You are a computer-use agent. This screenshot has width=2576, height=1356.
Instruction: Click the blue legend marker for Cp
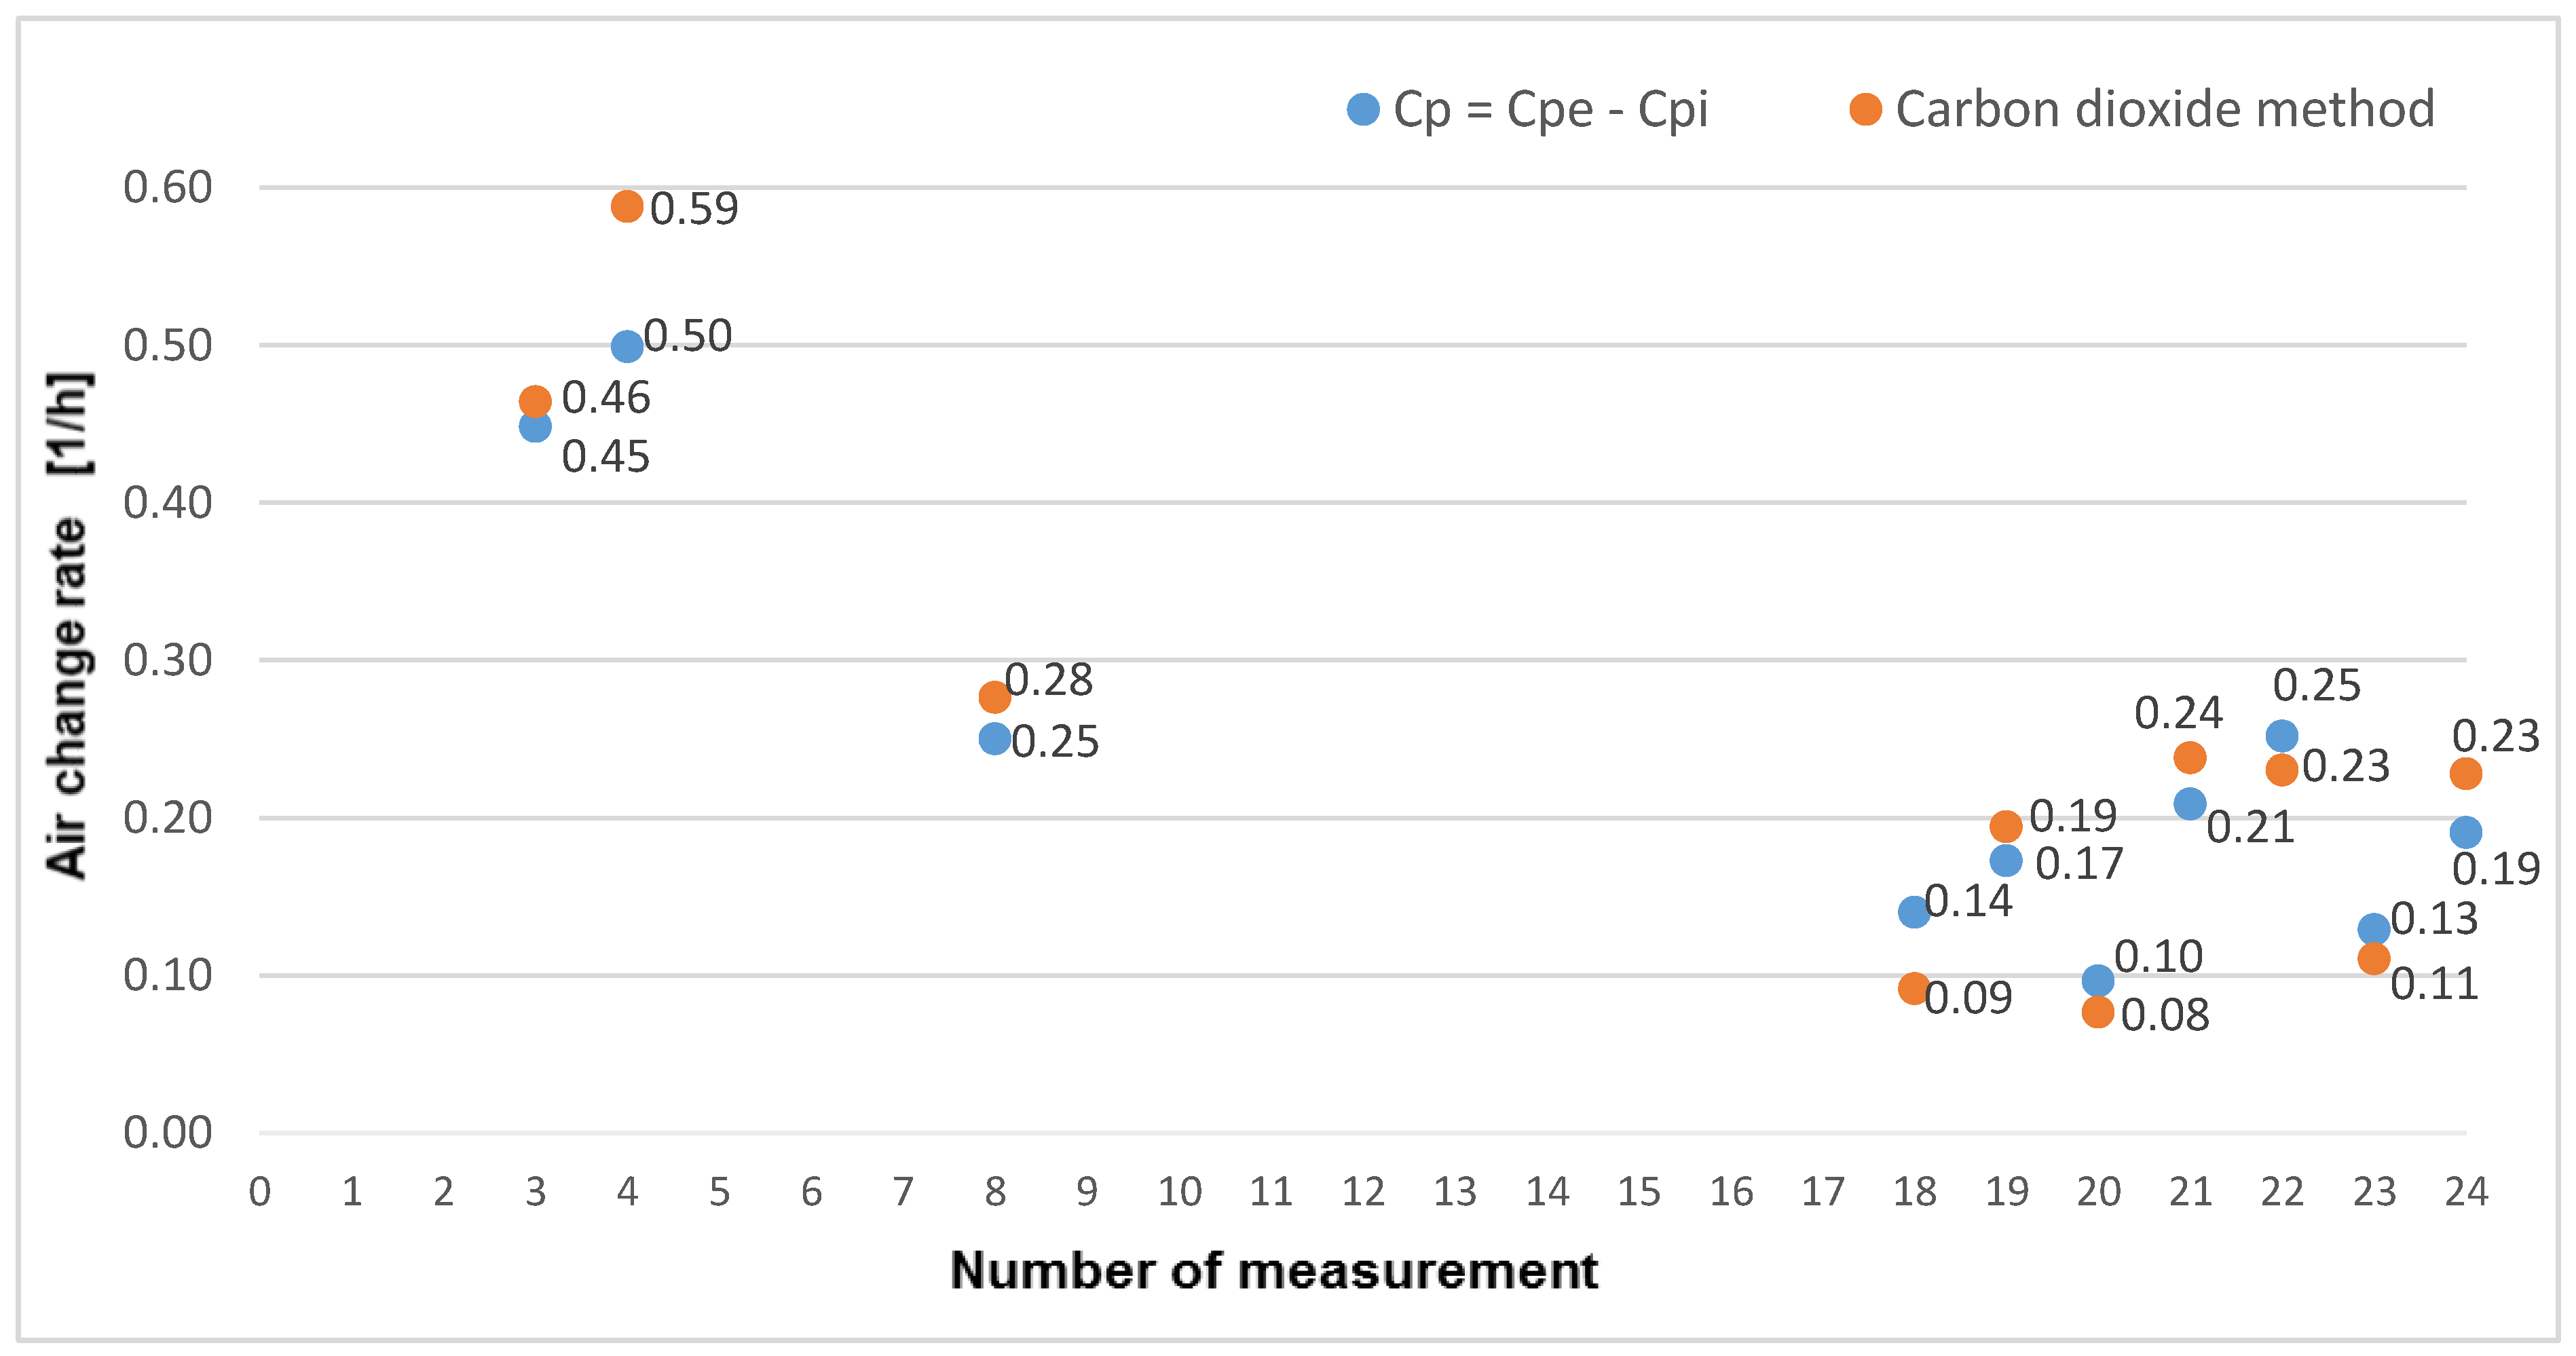click(x=1363, y=109)
